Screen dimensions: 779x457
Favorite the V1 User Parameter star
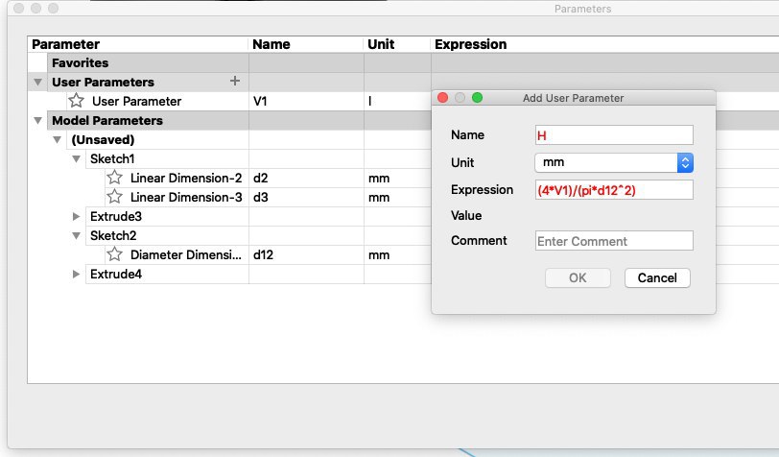point(76,101)
